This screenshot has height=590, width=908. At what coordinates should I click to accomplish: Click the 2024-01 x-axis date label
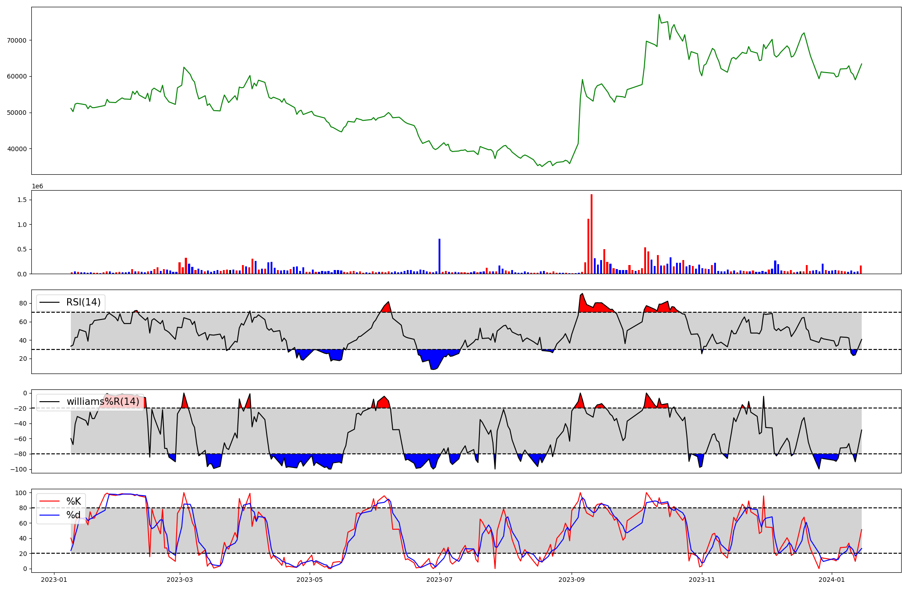click(832, 579)
